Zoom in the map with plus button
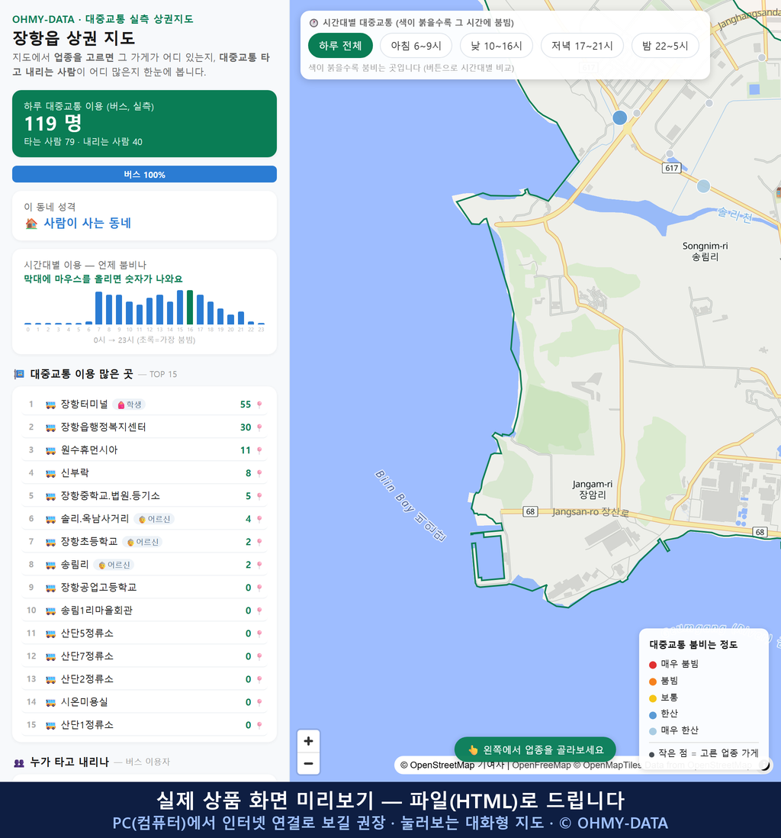This screenshot has height=838, width=781. (308, 741)
